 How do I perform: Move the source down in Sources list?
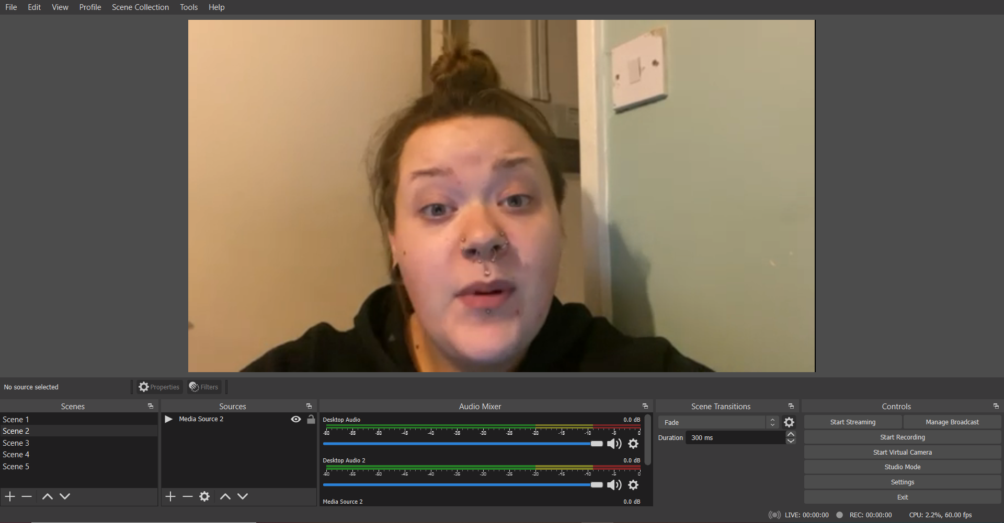243,496
